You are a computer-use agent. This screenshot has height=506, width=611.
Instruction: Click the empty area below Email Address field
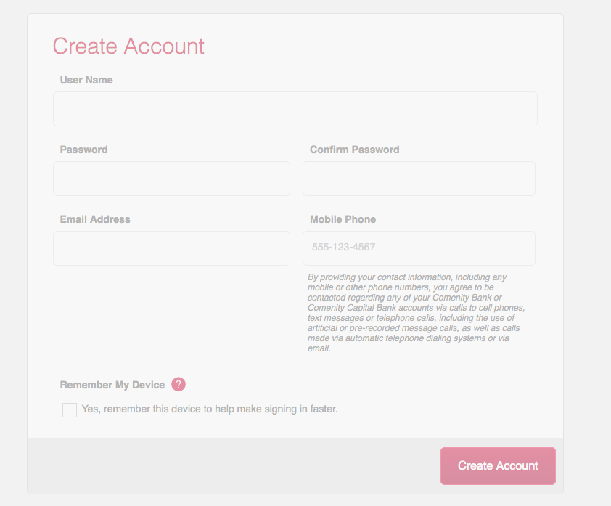coord(171,316)
